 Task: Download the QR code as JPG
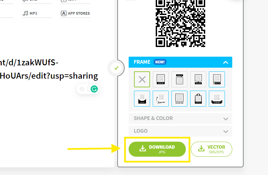tap(157, 149)
